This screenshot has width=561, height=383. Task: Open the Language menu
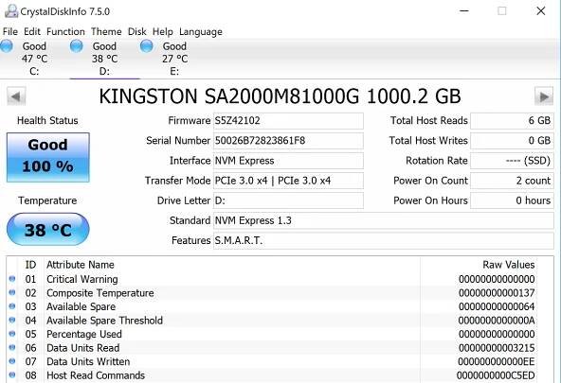pos(201,32)
